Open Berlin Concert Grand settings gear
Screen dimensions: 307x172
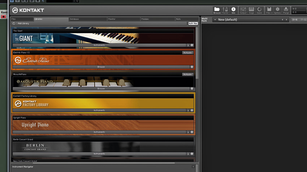tap(192, 154)
